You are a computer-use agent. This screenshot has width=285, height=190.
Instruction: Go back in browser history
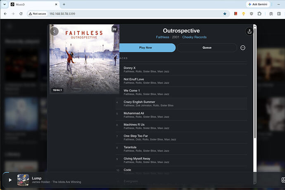tap(5, 14)
